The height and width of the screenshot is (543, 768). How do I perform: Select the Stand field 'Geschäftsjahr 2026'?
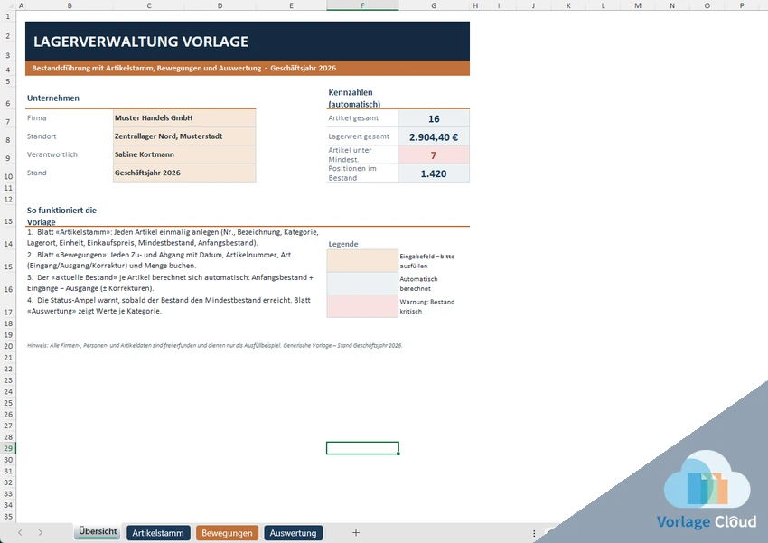pyautogui.click(x=184, y=173)
